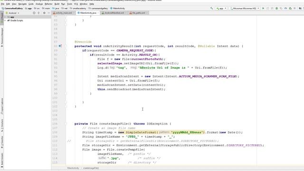Open the Android project view dropdown
Screen dimensions: 304x171
pos(12,13)
